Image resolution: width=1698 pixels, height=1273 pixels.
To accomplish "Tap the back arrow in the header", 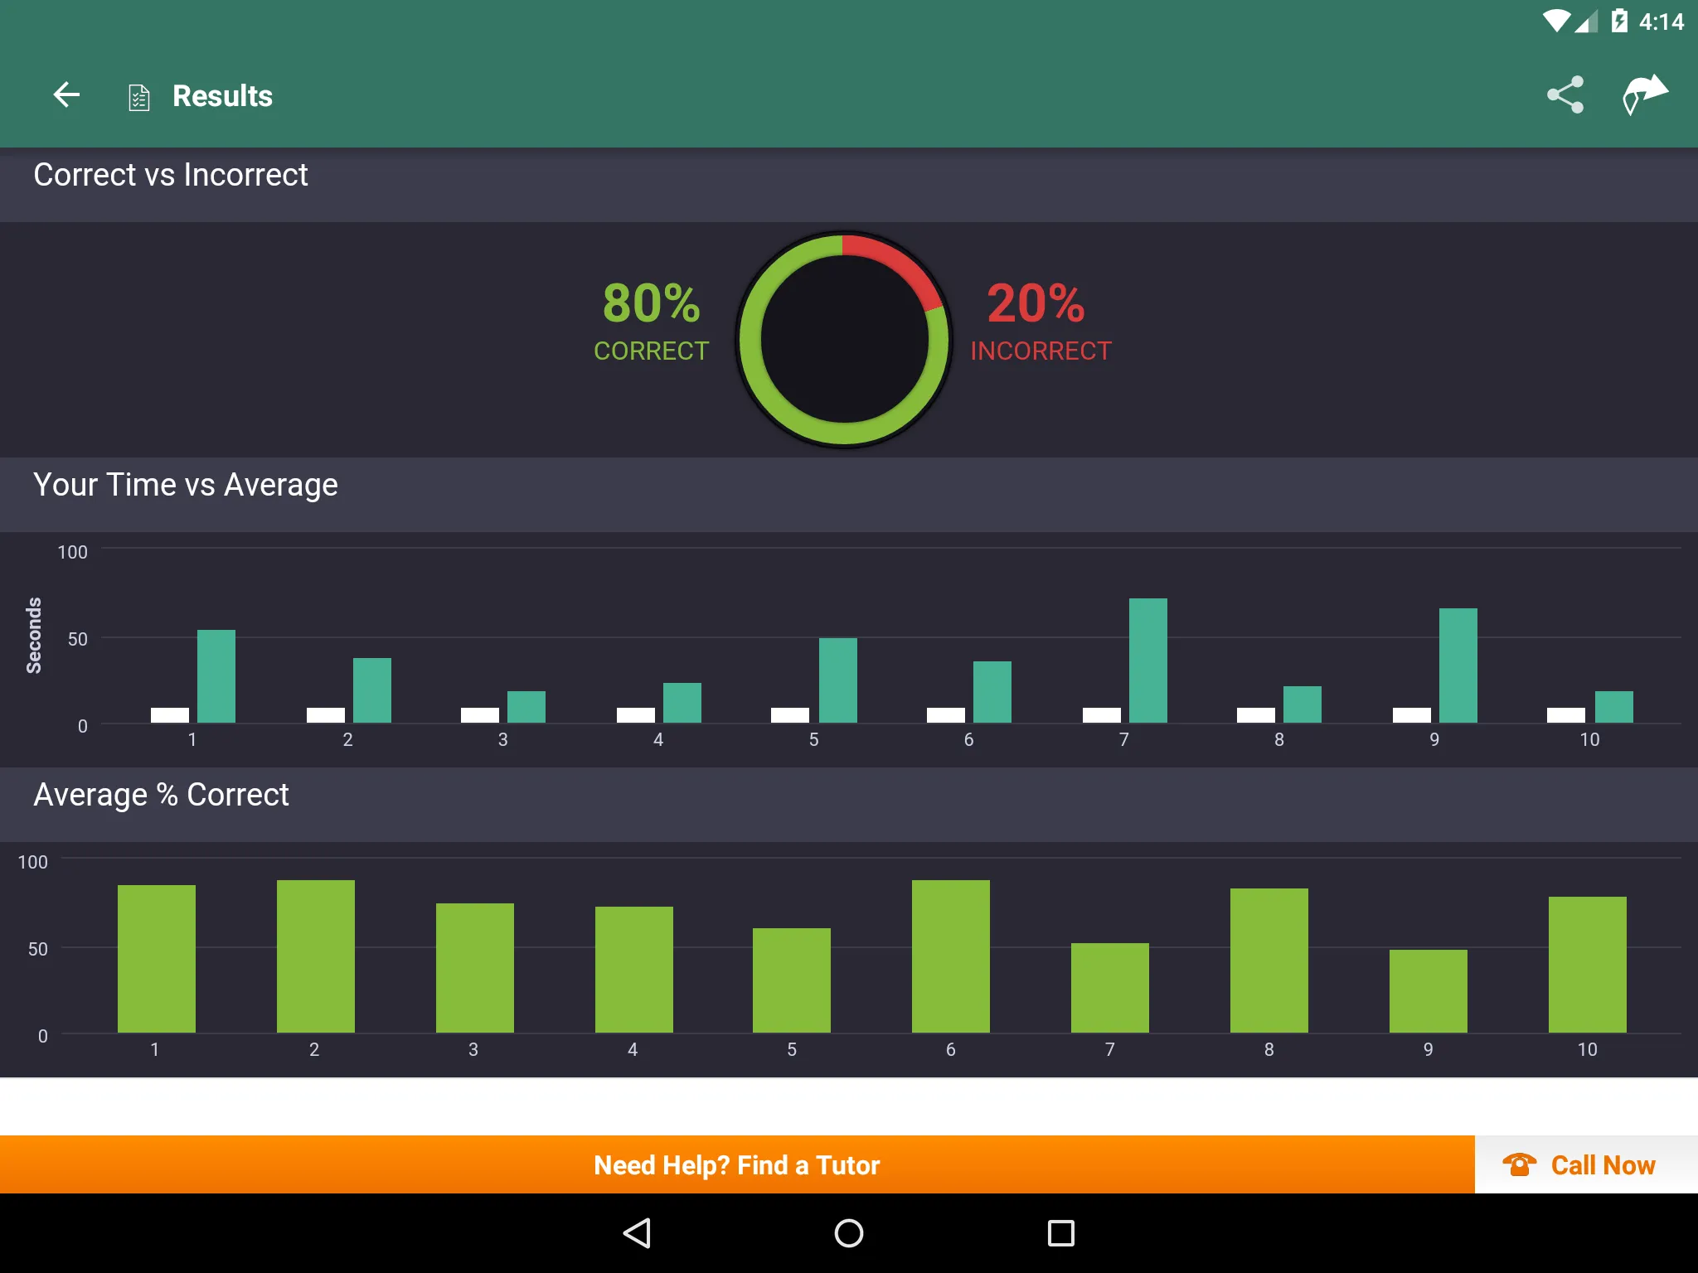I will click(x=66, y=95).
